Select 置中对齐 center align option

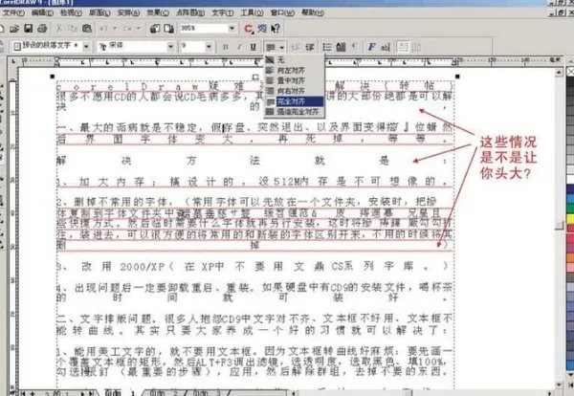[294, 80]
